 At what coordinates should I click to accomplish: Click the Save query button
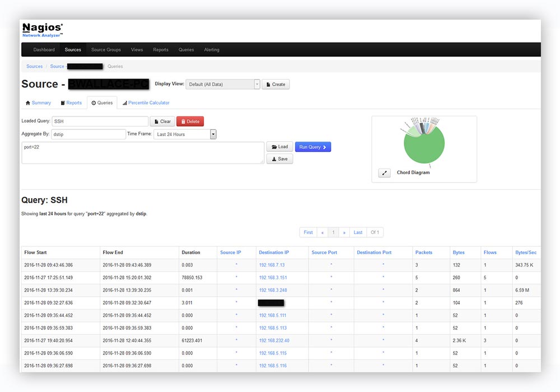click(279, 159)
